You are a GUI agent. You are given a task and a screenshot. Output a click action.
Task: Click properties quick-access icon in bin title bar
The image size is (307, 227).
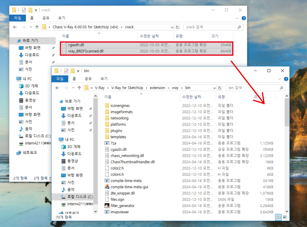pyautogui.click(x=66, y=71)
